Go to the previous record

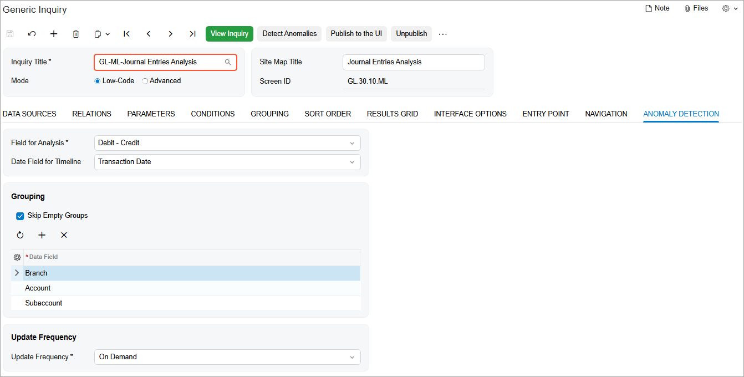click(x=149, y=34)
